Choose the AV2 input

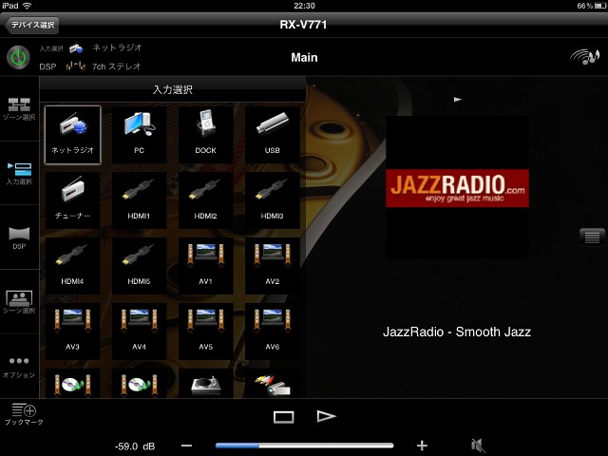coord(273,266)
